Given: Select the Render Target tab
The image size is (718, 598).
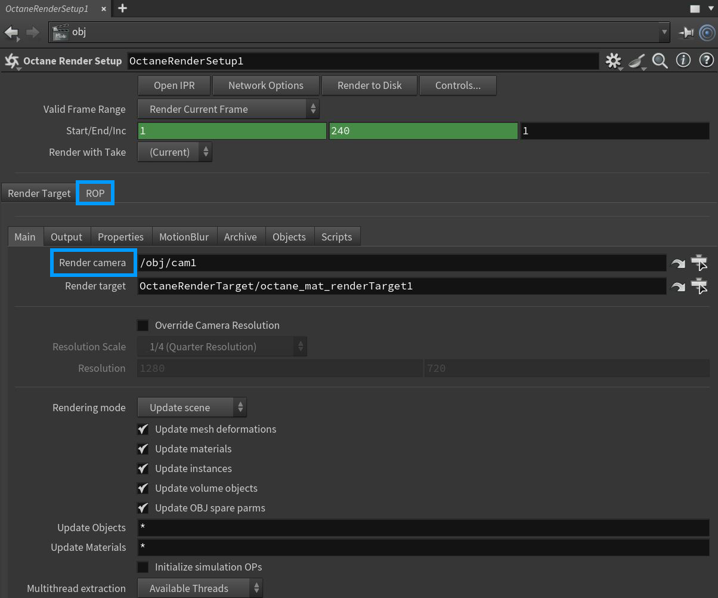Looking at the screenshot, I should [x=39, y=193].
